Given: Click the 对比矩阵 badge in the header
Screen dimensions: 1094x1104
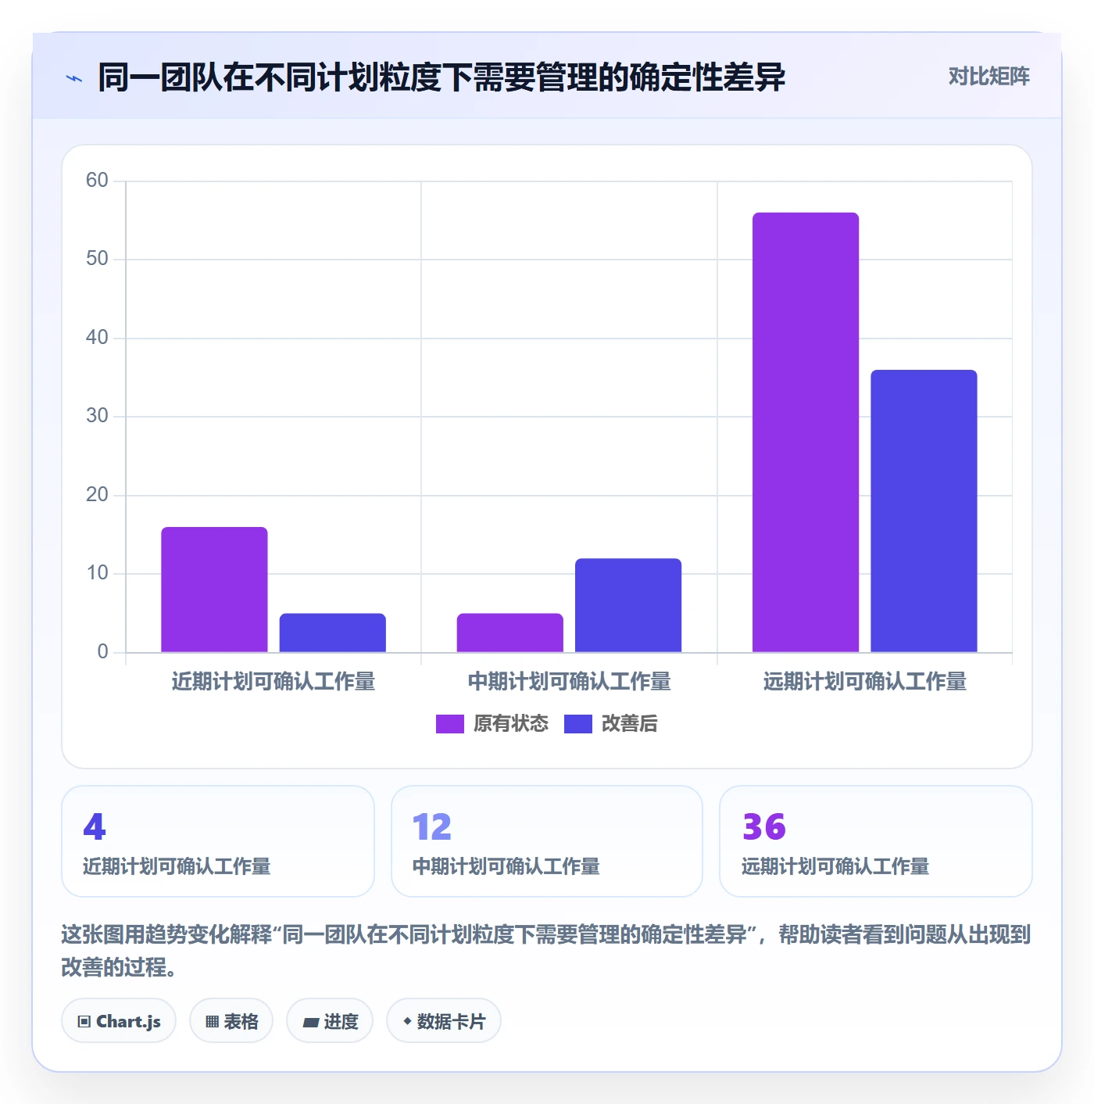Looking at the screenshot, I should pyautogui.click(x=989, y=77).
